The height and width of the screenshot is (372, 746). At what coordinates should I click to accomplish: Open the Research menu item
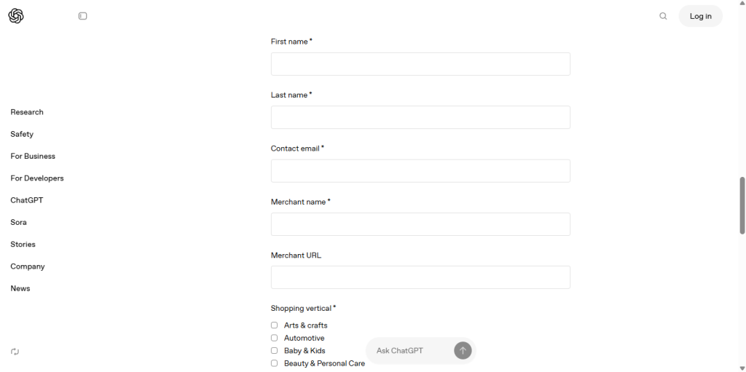(27, 112)
